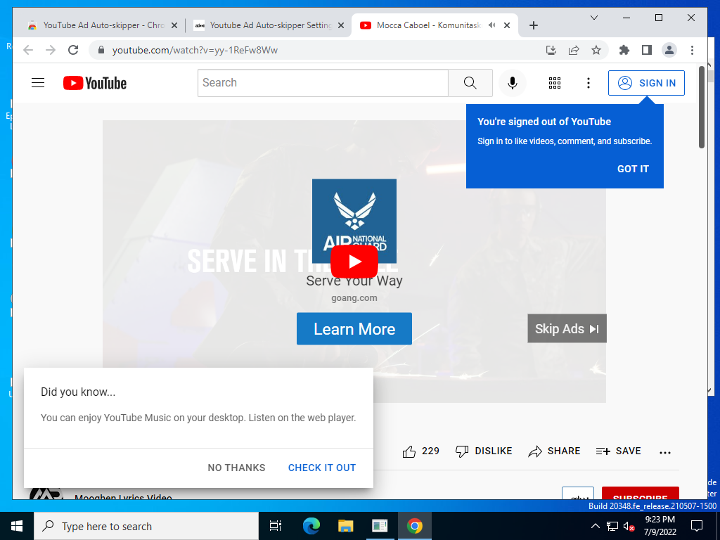This screenshot has width=720, height=540.
Task: Click the page vertical scrollbar
Action: tap(702, 108)
